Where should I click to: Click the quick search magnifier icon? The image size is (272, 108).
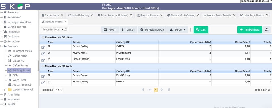[65, 30]
